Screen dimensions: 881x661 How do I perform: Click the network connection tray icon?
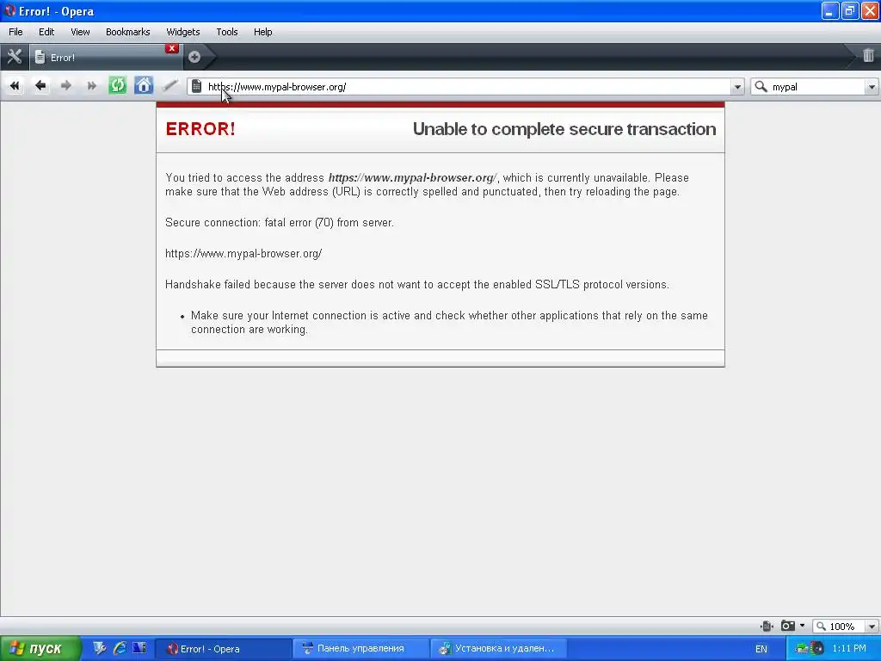click(x=802, y=649)
